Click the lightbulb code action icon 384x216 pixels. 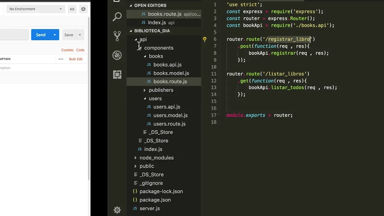coord(205,39)
